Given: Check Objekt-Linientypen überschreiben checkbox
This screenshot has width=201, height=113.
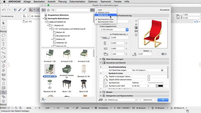Looking at the screenshot, I should click(149, 76).
